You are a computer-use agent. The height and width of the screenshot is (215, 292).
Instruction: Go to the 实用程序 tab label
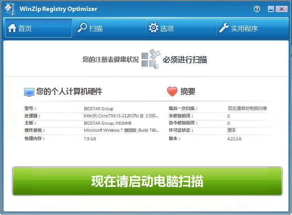pyautogui.click(x=244, y=29)
